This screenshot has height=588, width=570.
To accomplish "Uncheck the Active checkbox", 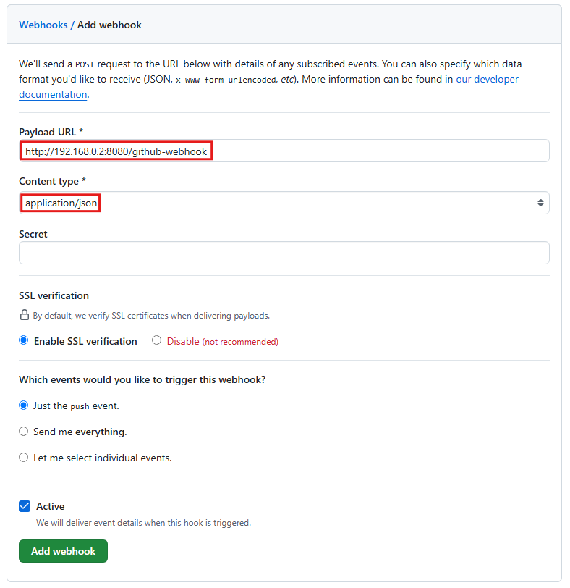I will point(25,506).
